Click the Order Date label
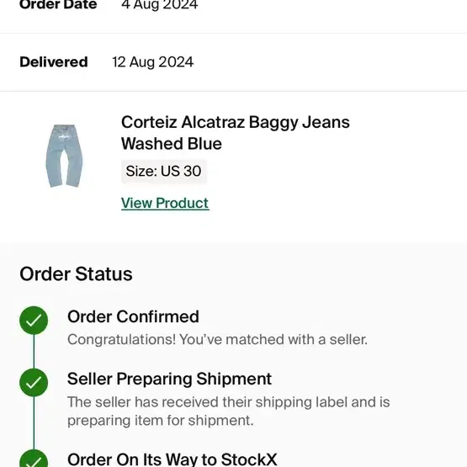This screenshot has width=467, height=467. (x=58, y=5)
